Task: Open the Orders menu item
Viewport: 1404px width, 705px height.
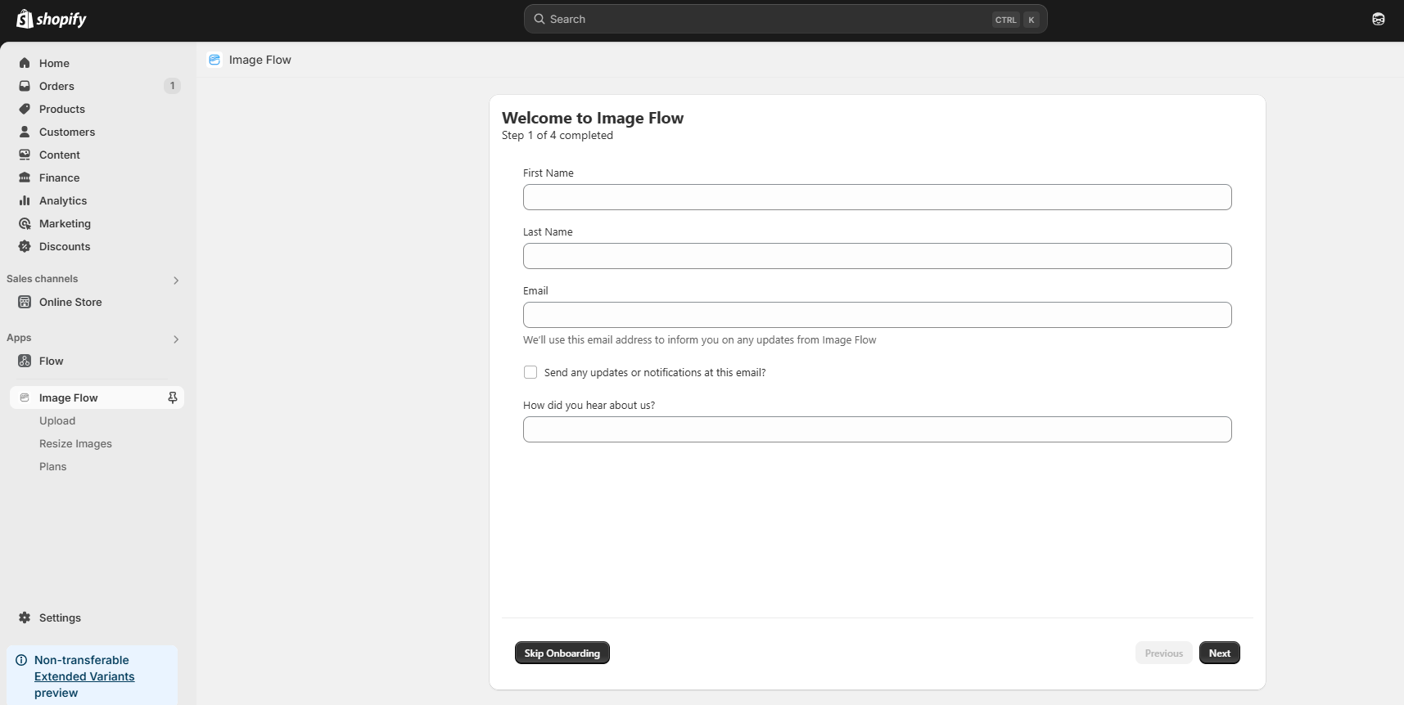Action: pos(98,86)
